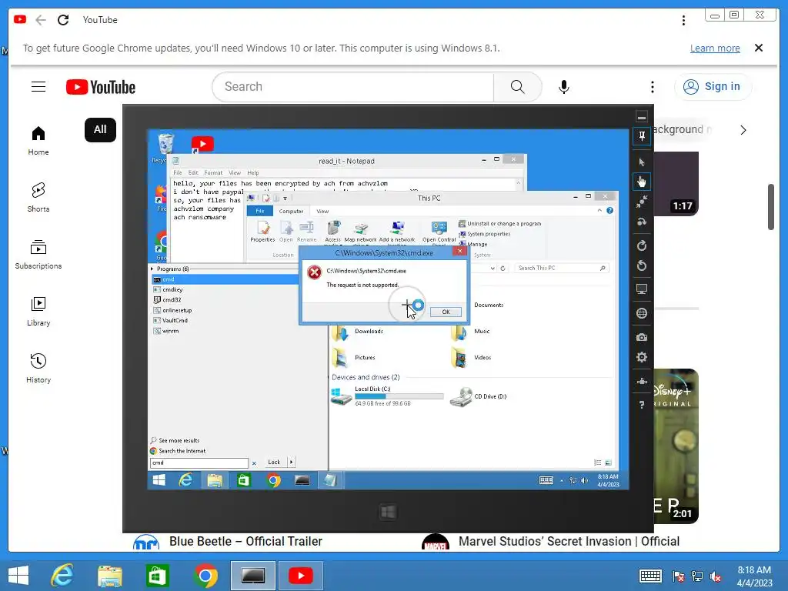Start voice search with the microphone icon
Viewport: 788px width, 591px height.
coord(564,86)
